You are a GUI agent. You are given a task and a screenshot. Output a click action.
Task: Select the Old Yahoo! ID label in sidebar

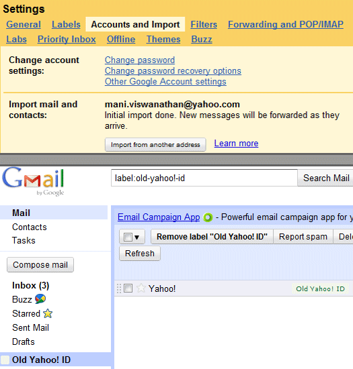point(56,360)
